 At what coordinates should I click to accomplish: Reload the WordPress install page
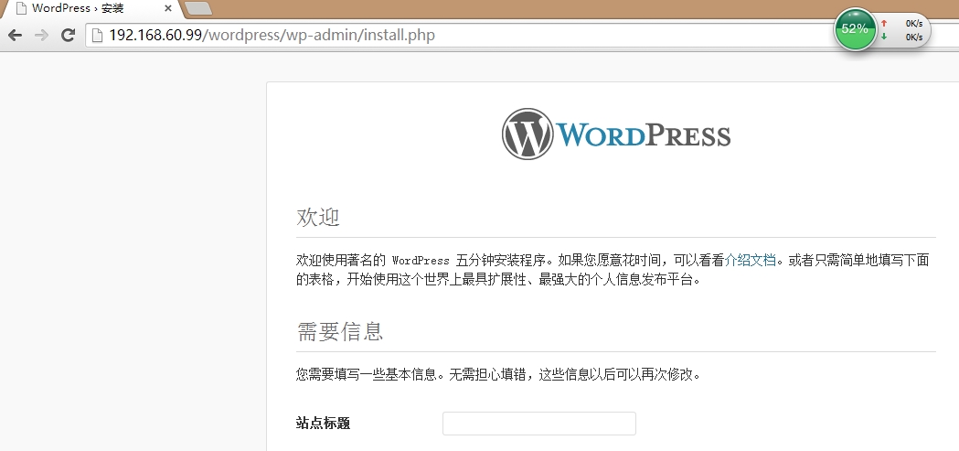pyautogui.click(x=68, y=36)
